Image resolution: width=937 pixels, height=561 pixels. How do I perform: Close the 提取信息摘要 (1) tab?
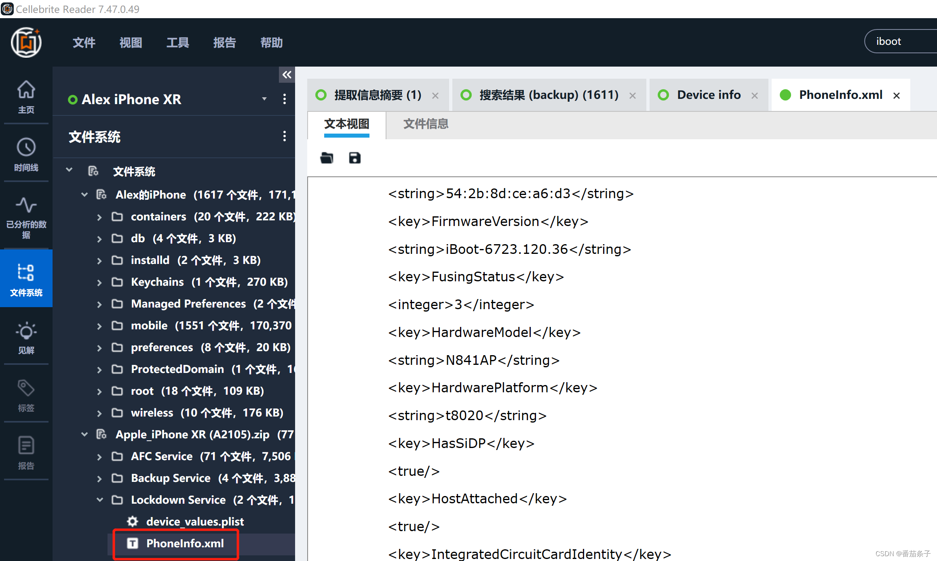pos(435,96)
